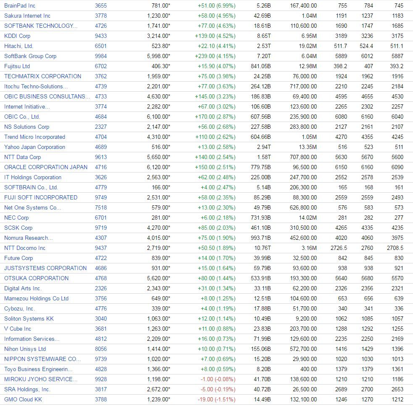Click Net One Systems Co link
Viewport: 413px width, 406px height.
pos(32,207)
